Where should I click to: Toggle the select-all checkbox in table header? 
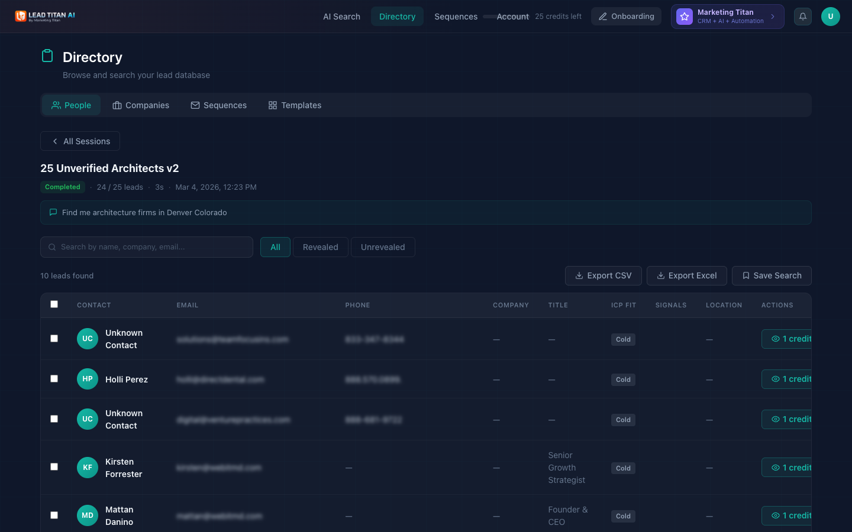(54, 304)
